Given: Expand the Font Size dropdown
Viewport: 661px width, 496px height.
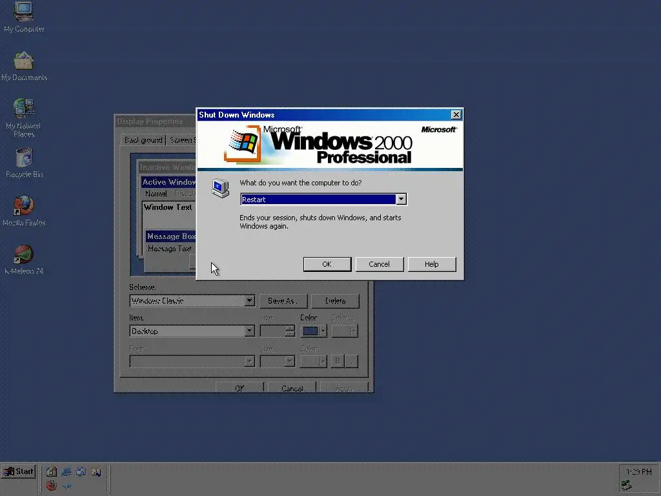Looking at the screenshot, I should 289,362.
